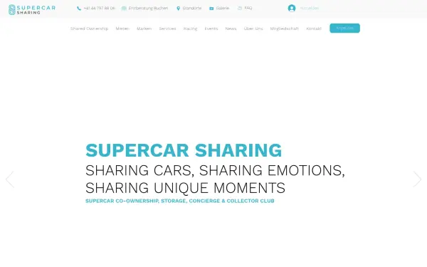The height and width of the screenshot is (267, 427).
Task: Click the phone icon in the top bar
Action: coord(79,9)
